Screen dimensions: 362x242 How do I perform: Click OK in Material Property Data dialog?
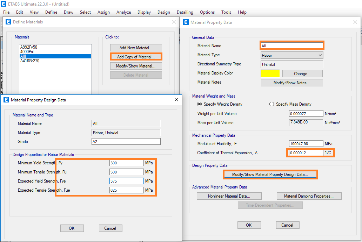pos(249,225)
